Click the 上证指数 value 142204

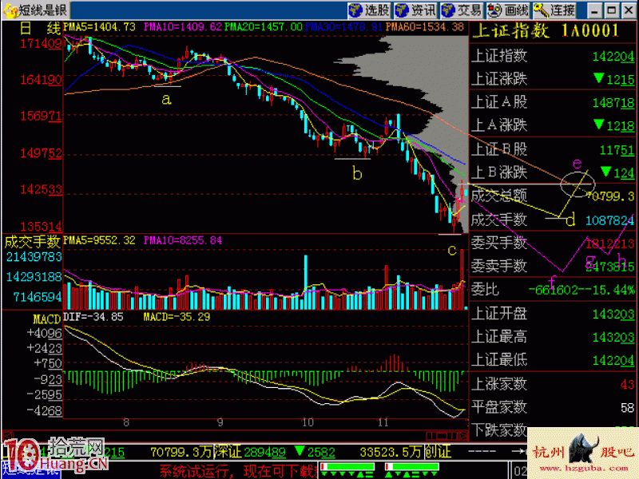tap(613, 56)
